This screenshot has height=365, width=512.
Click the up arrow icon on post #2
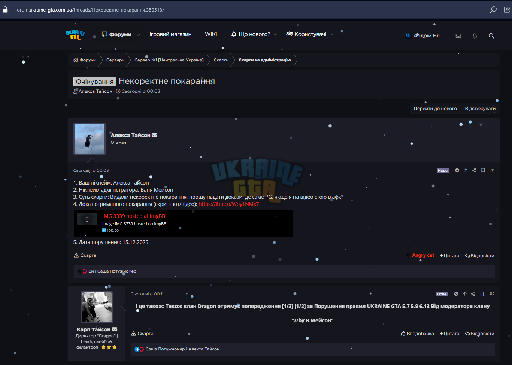pyautogui.click(x=465, y=294)
